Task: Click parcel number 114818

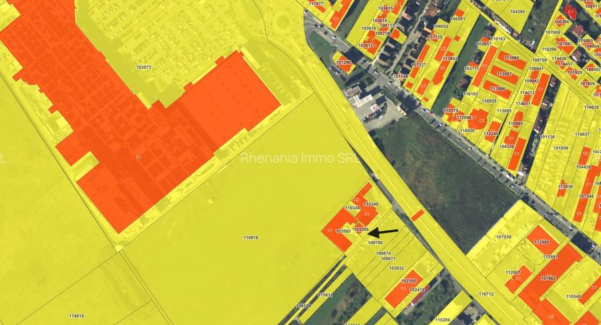Action: pos(77,316)
